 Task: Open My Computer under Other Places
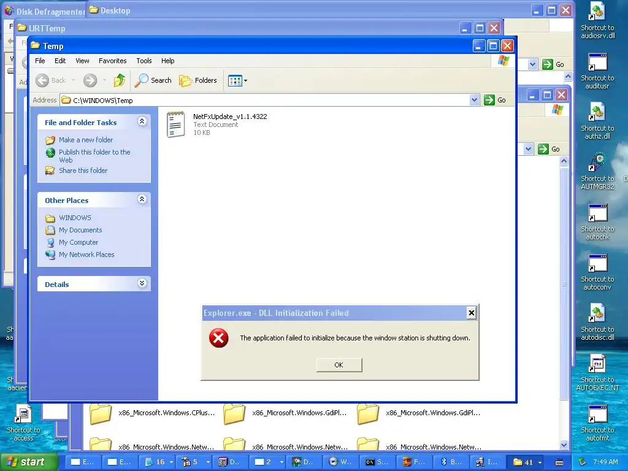[x=78, y=242]
